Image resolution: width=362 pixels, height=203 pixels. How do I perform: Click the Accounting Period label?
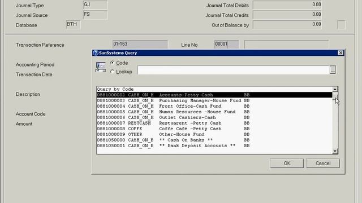[35, 65]
